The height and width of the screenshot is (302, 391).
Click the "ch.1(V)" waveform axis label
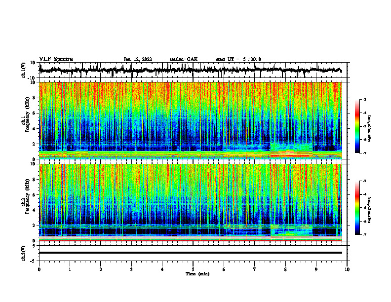24,70
